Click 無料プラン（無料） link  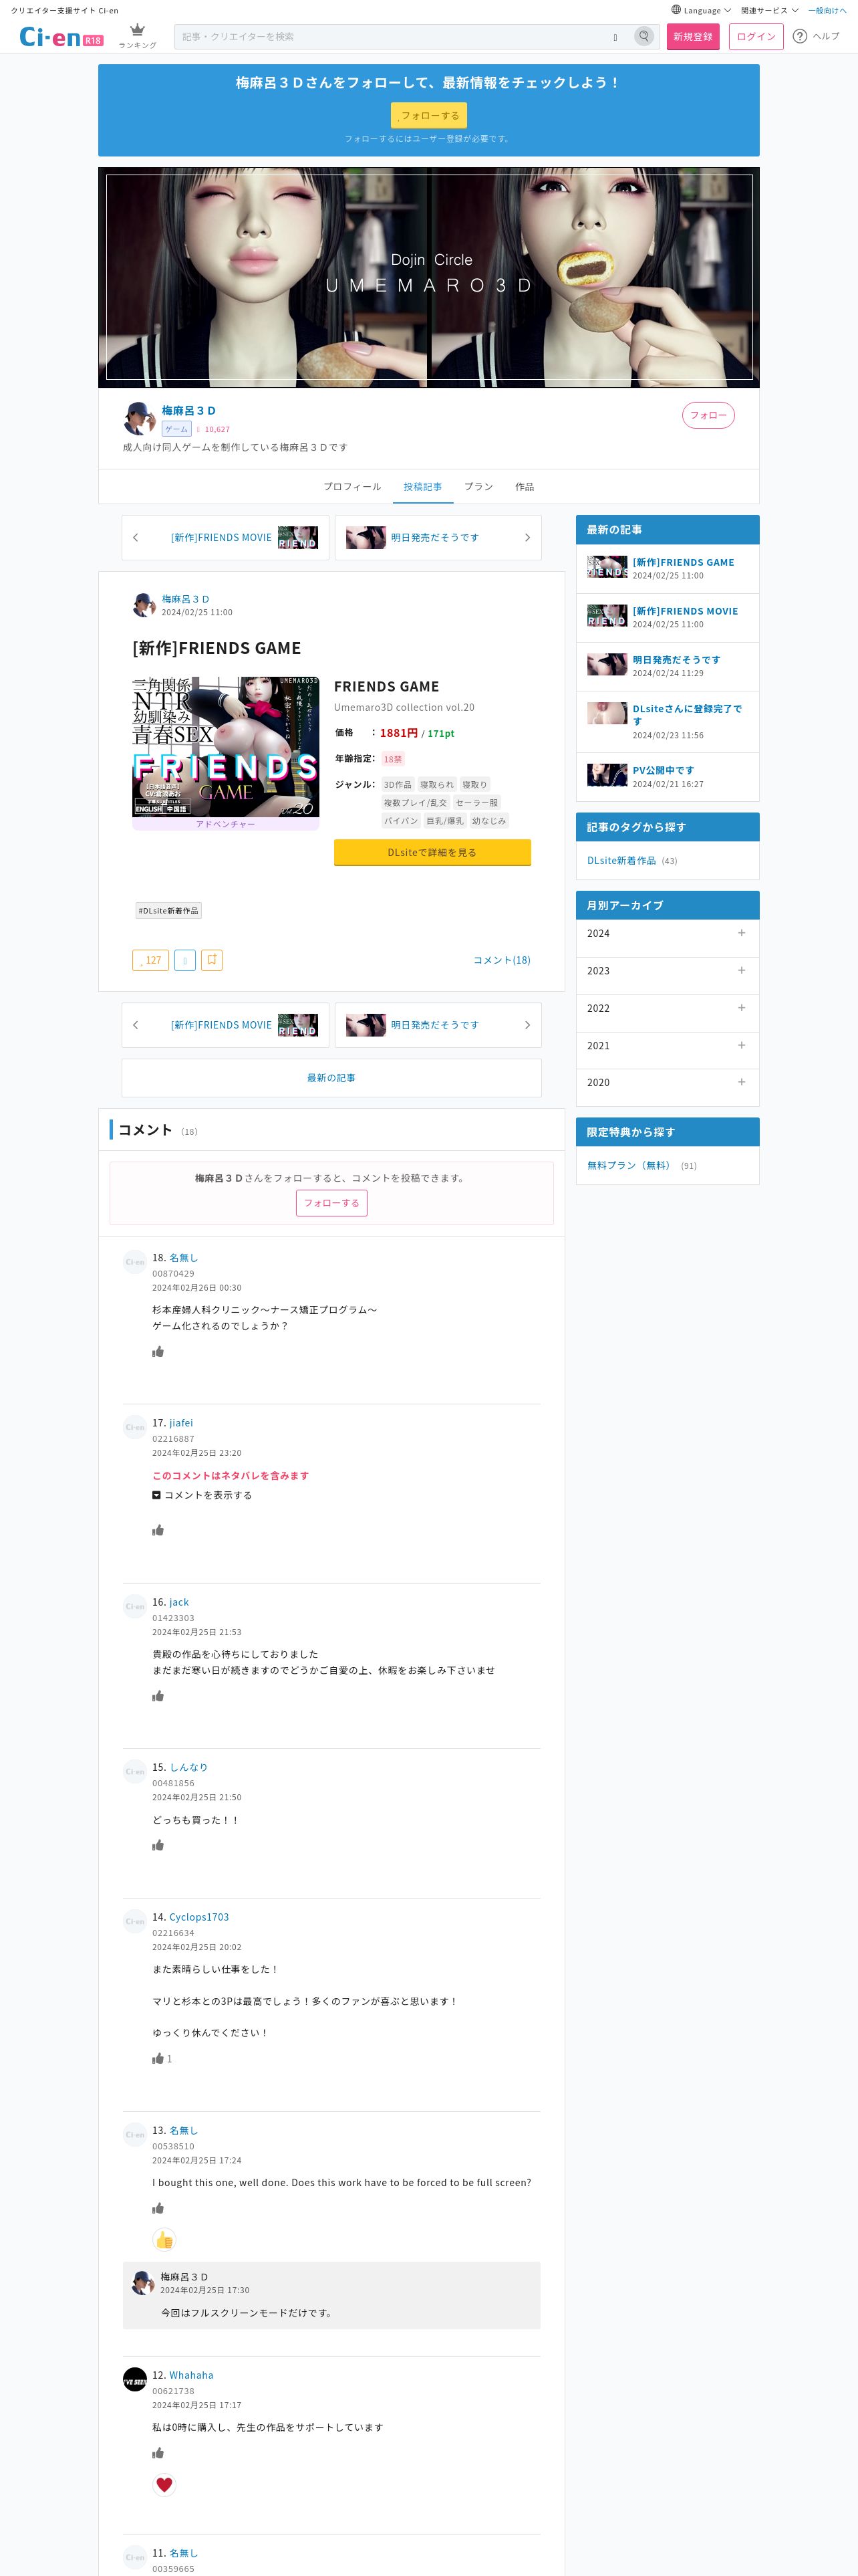(629, 1166)
